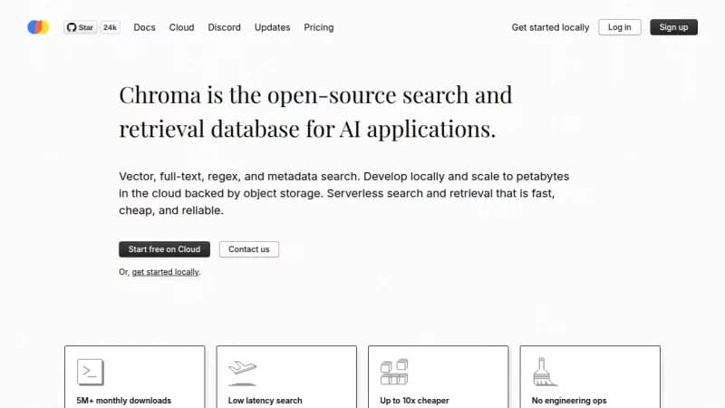Follow the underlined get started locally link

click(x=165, y=272)
